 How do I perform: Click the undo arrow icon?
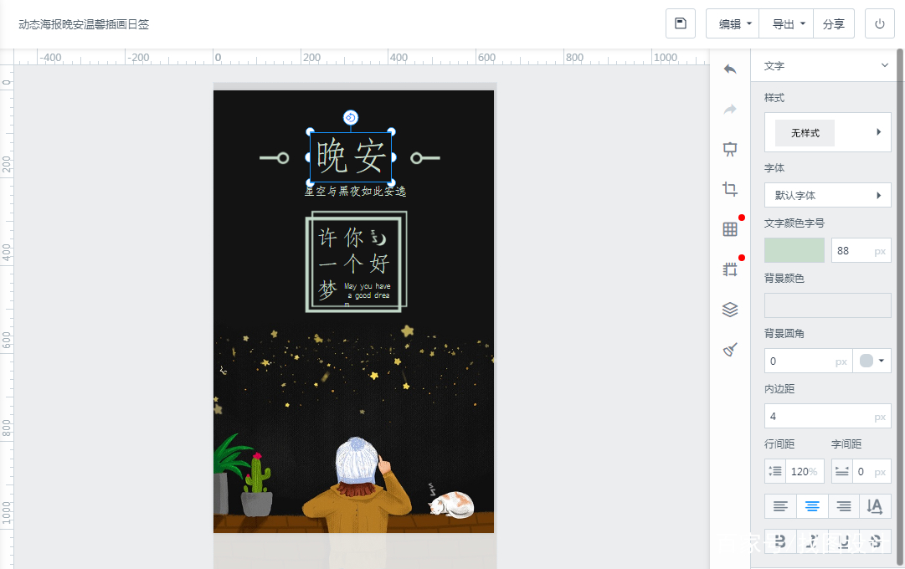[730, 69]
